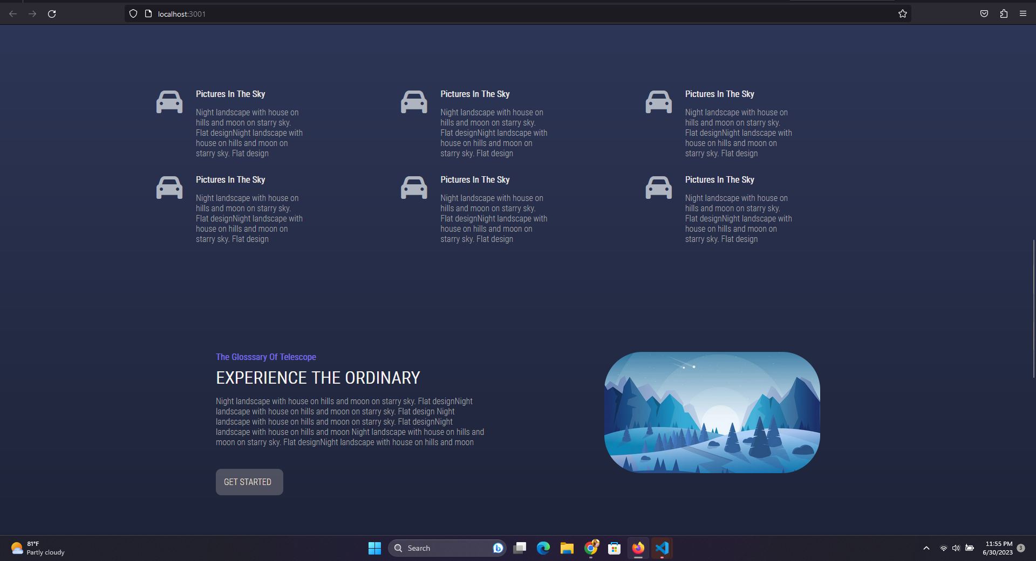Bookmark this page with the star icon
Screen dimensions: 1036x561
[x=903, y=13]
